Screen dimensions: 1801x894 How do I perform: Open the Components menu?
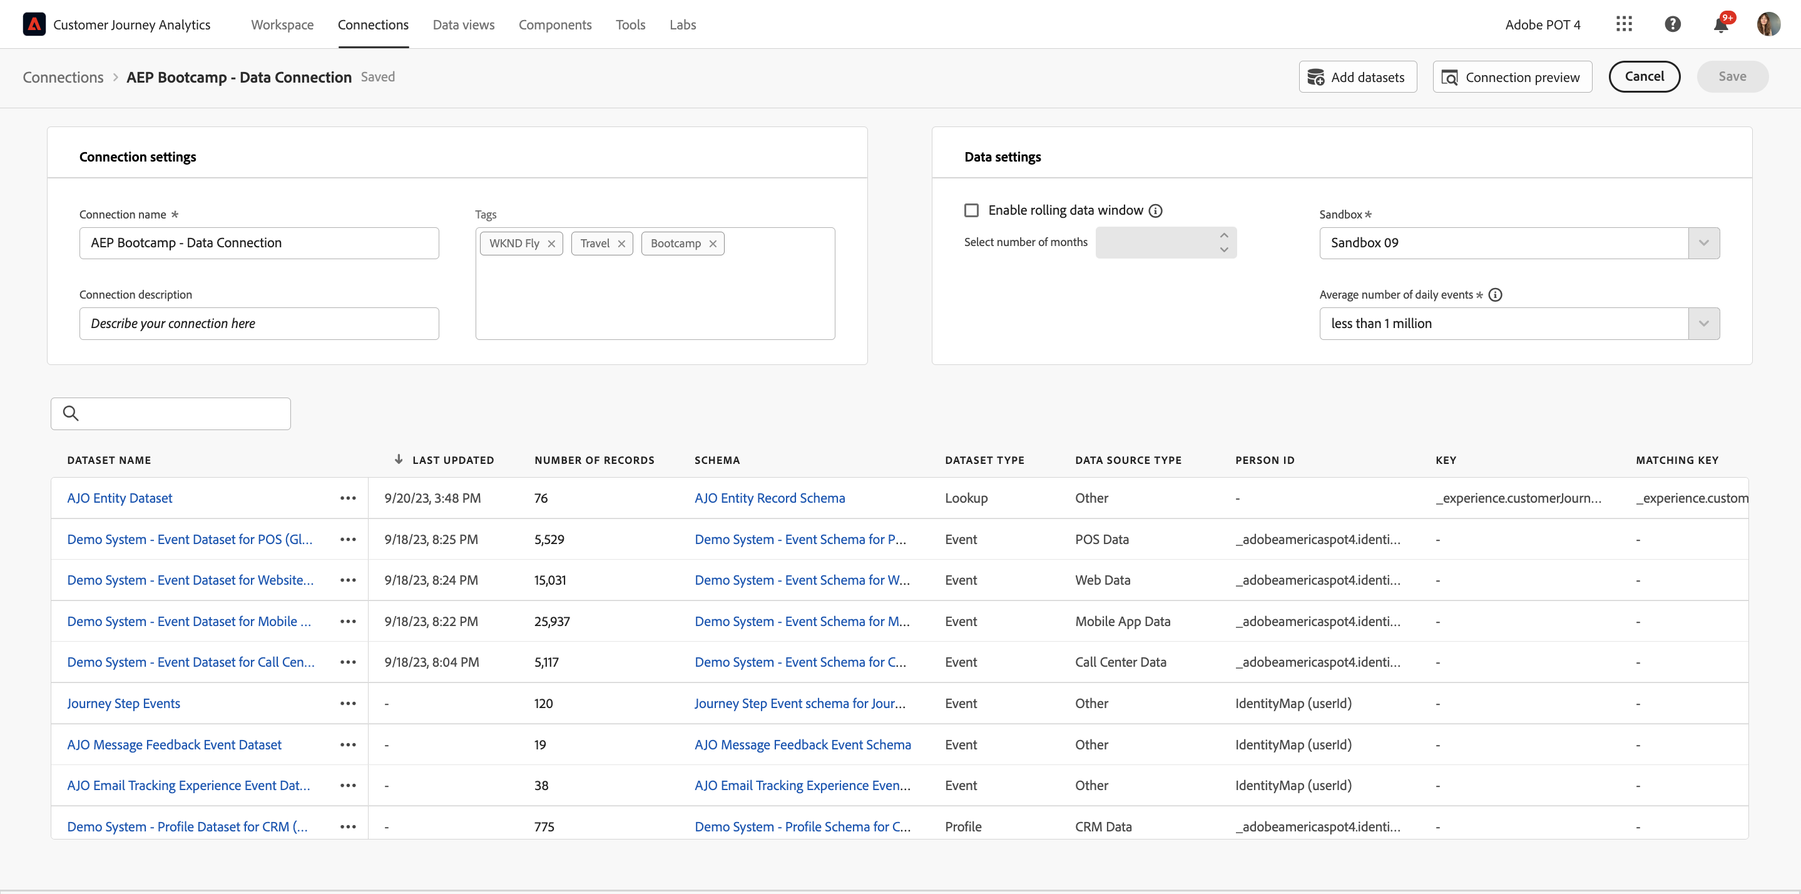tap(555, 24)
